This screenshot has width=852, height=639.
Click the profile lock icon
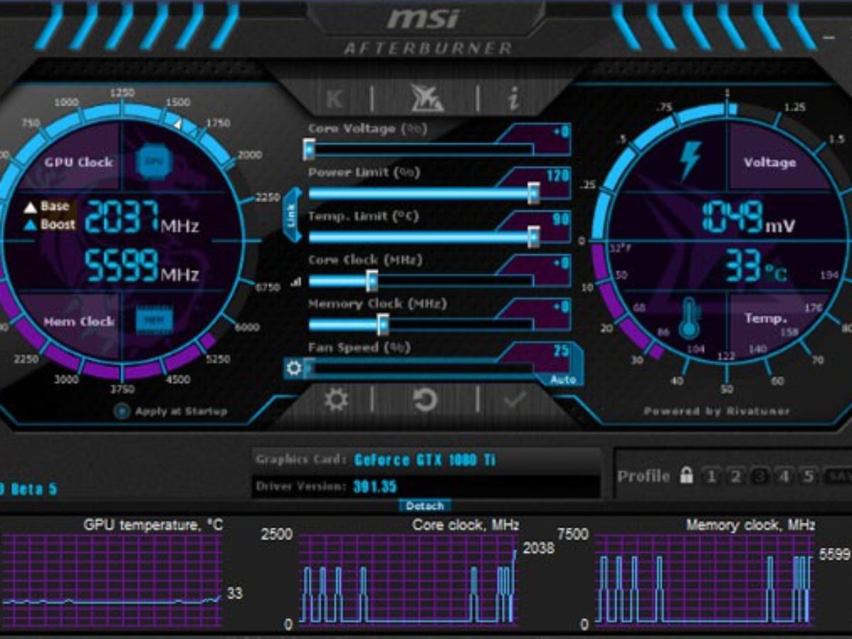pos(686,475)
